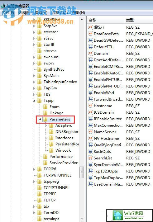The width and height of the screenshot is (153, 222).
Task: Expand the Adapters subkey
Action: click(46, 125)
